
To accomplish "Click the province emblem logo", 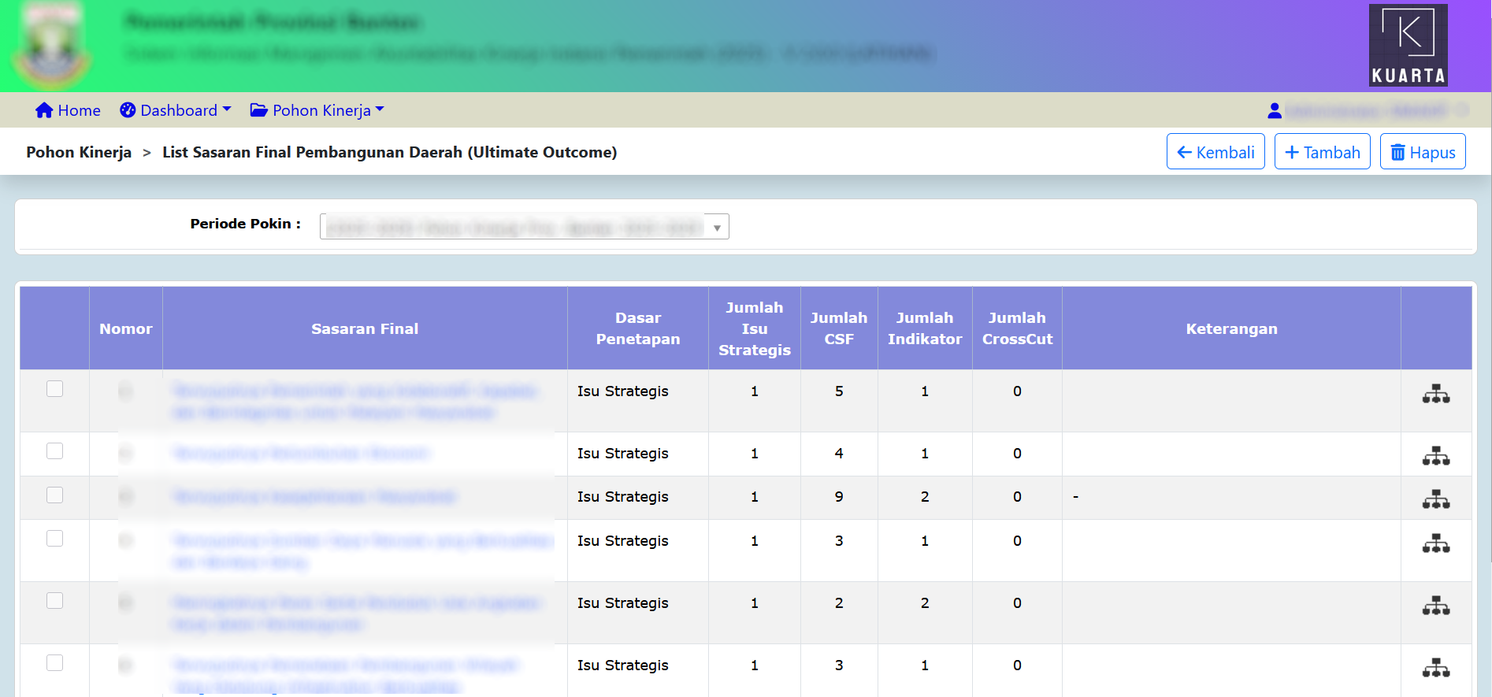I will coord(52,46).
